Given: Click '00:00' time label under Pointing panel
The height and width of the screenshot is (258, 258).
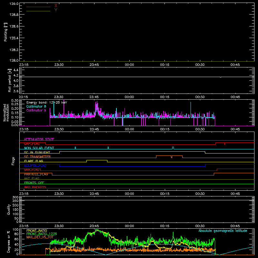Looking at the screenshot, I should click(x=129, y=65).
